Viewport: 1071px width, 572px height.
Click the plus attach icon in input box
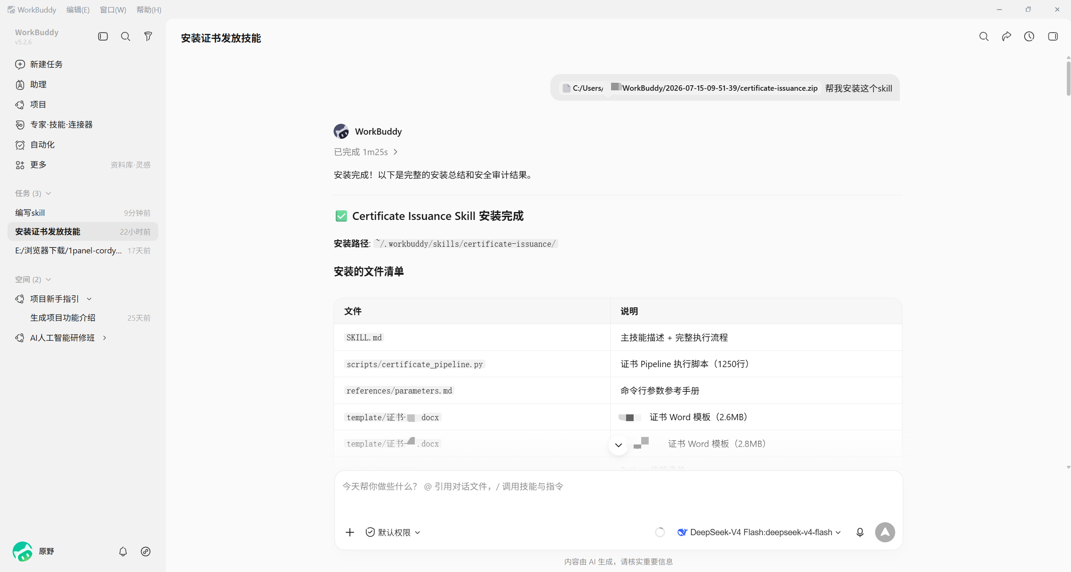[350, 532]
